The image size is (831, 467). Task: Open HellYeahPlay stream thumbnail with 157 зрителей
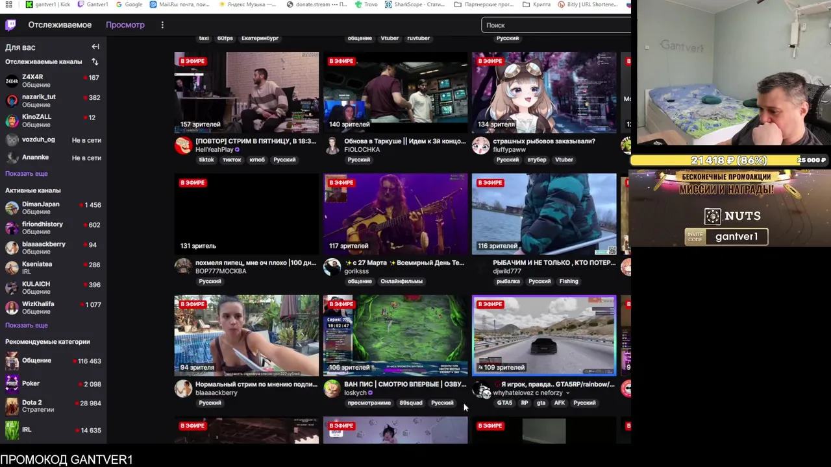247,92
